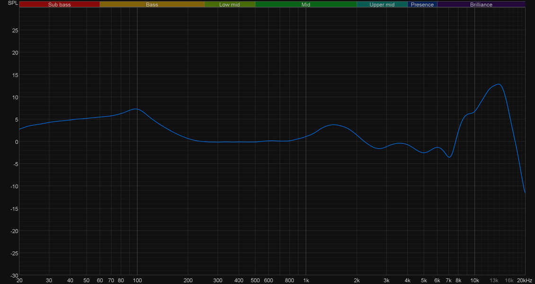Click the 13k frequency label
Image resolution: width=535 pixels, height=284 pixels.
[494, 280]
